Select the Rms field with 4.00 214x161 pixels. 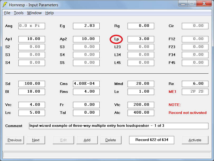coord(86,92)
